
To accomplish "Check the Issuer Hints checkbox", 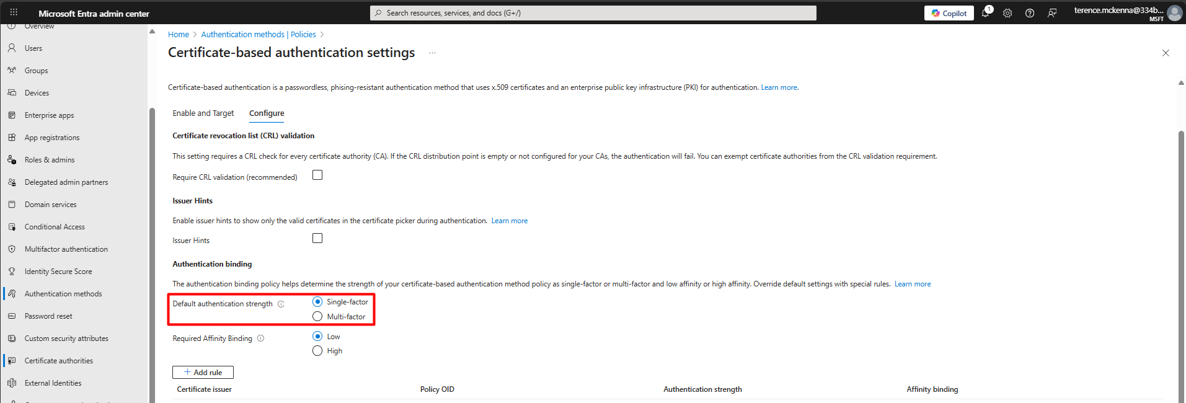I will point(317,239).
